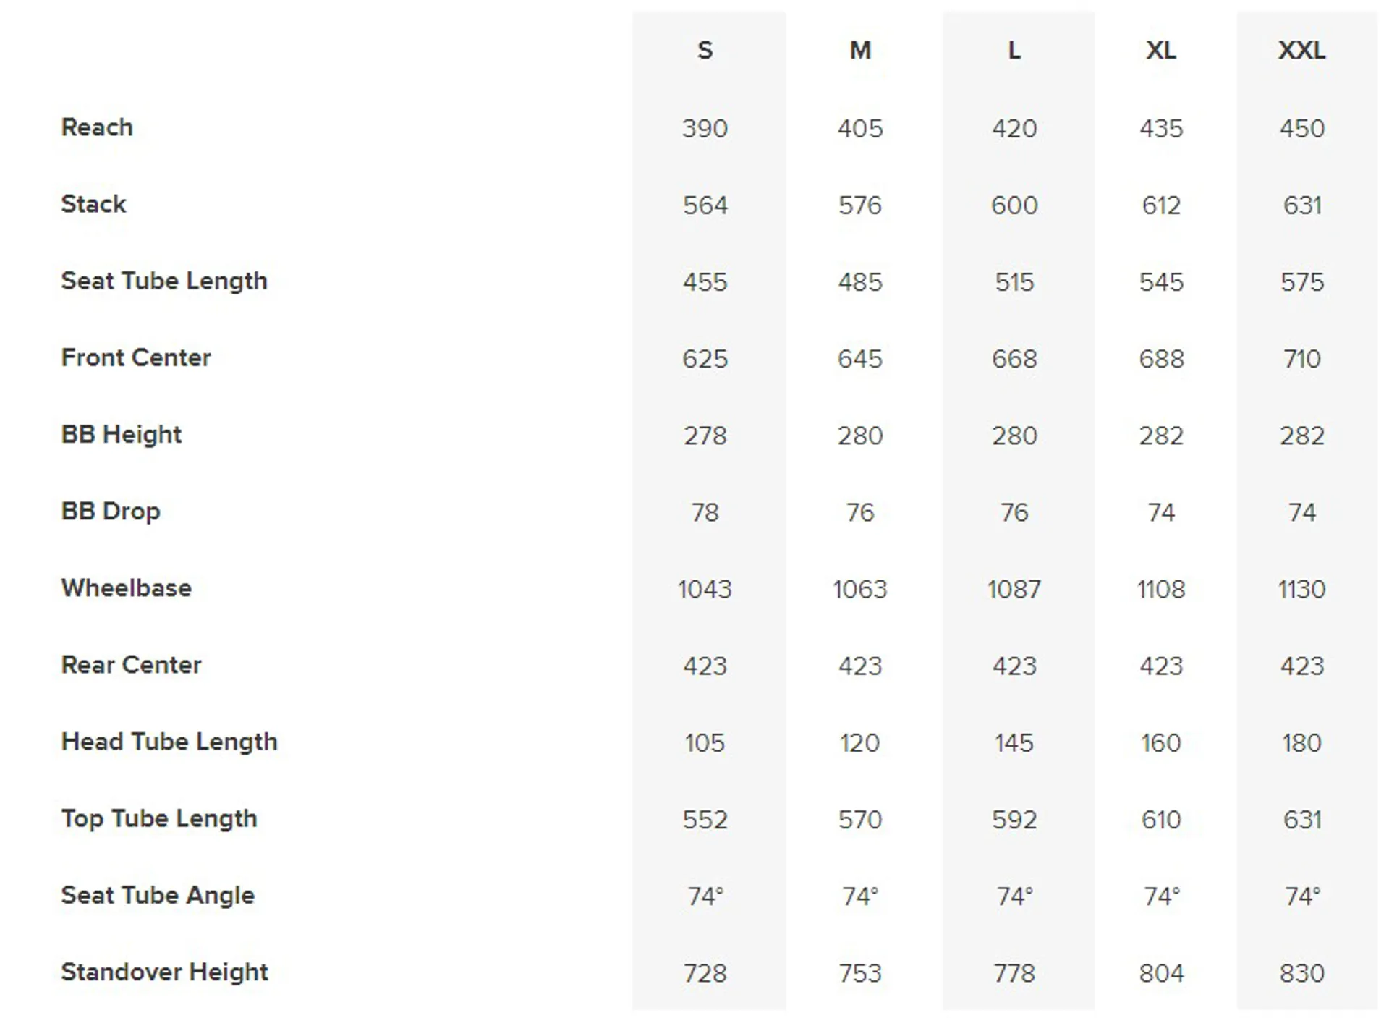Click the 1087 Wheelbase value for L
The width and height of the screenshot is (1389, 1018).
point(1014,590)
